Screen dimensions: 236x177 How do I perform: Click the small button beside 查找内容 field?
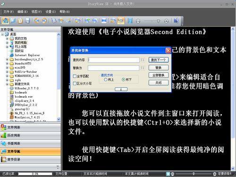tap(142, 60)
